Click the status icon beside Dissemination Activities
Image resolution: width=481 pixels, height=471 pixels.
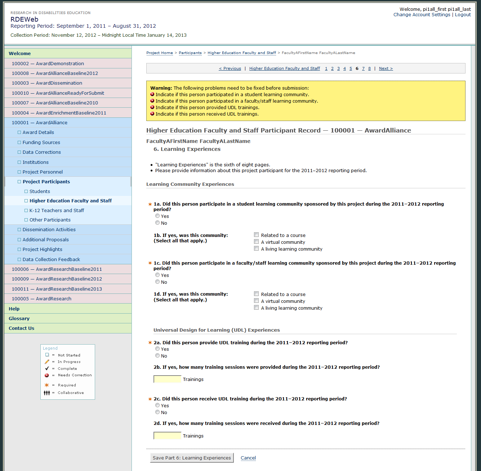click(19, 230)
